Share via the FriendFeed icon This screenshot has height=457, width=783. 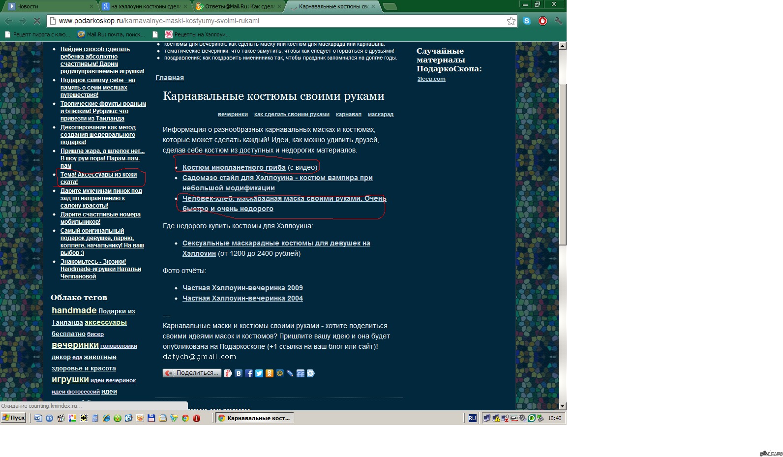click(301, 373)
